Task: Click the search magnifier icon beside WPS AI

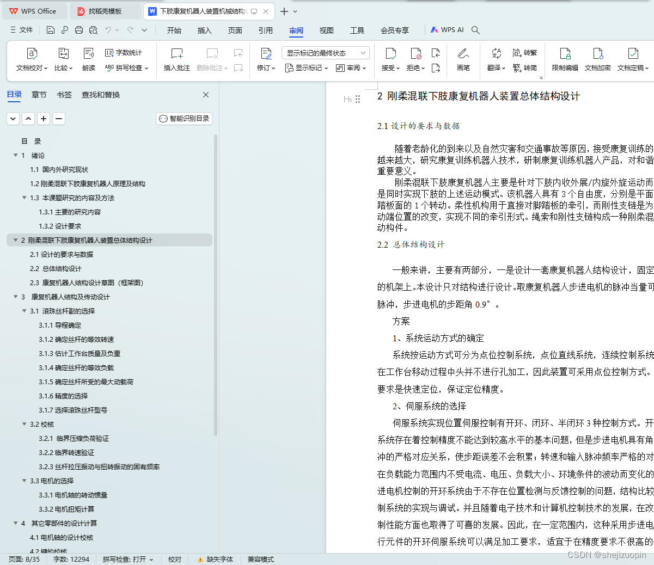Action: (475, 30)
